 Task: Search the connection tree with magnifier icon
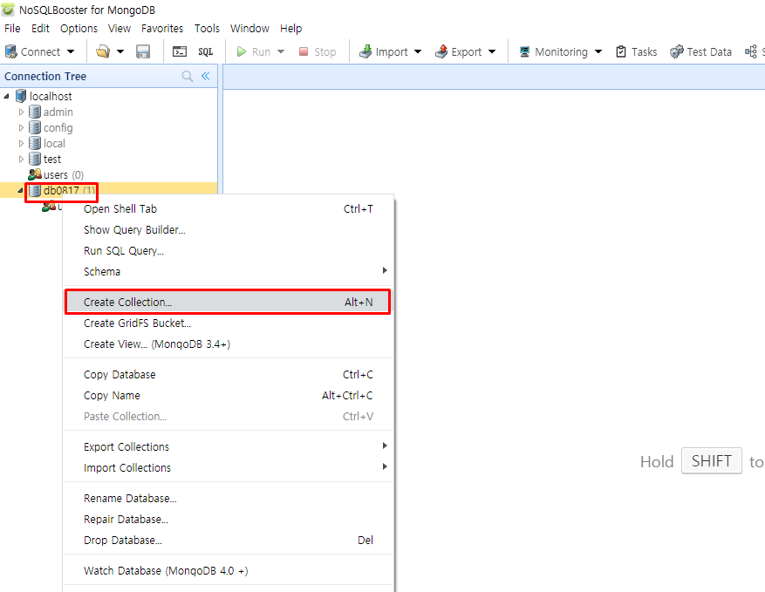[188, 76]
